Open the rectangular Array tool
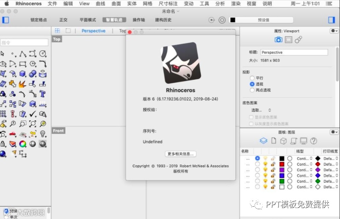Viewport: 340px width, 219px height. (x=3, y=114)
